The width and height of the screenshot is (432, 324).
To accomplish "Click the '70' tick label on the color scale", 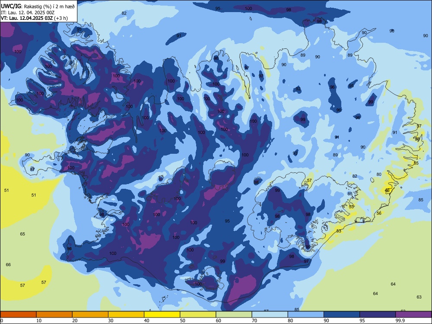I will 254,321.
